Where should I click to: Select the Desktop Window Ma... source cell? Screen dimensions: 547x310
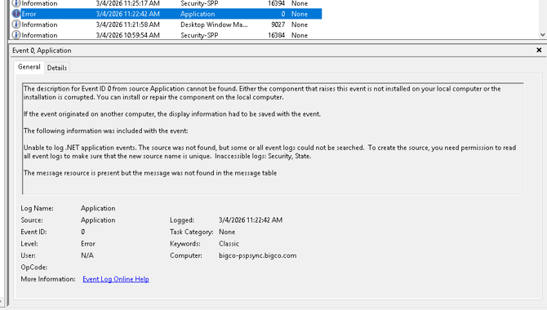tap(214, 24)
